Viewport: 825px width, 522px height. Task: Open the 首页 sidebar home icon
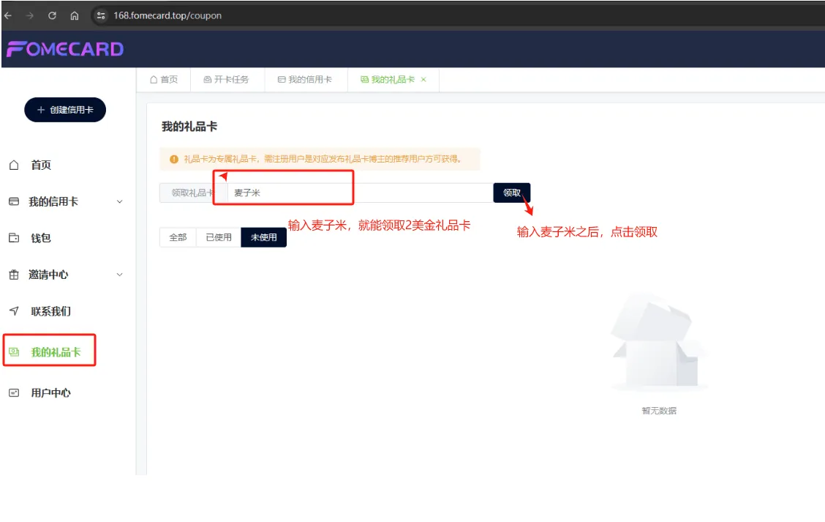(x=13, y=165)
